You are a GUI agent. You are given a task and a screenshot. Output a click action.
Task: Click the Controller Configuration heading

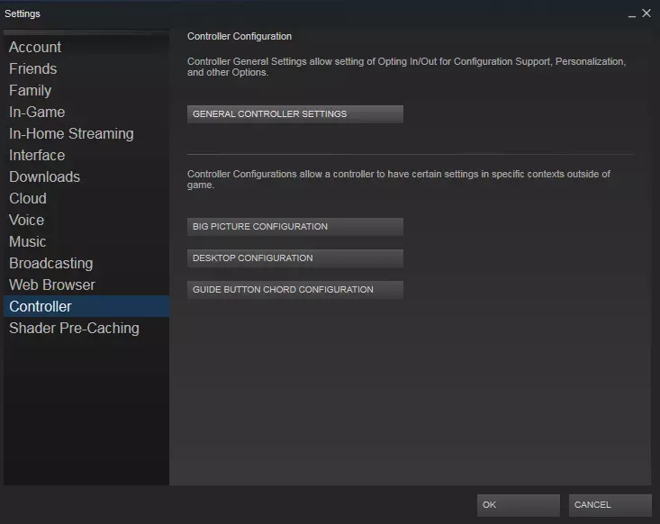click(240, 37)
